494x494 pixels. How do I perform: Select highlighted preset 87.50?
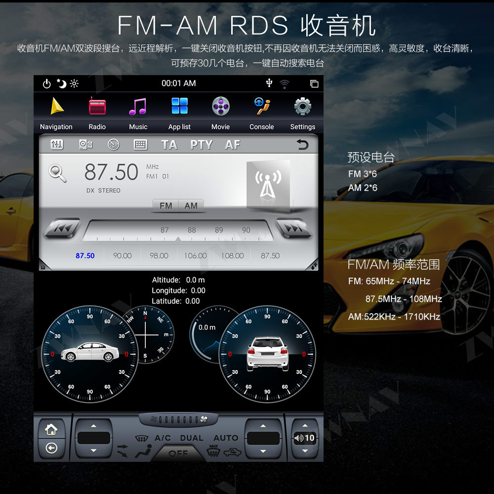click(85, 255)
